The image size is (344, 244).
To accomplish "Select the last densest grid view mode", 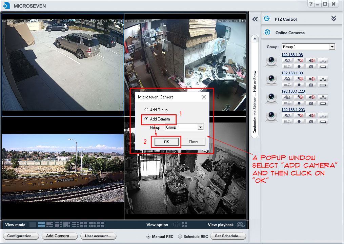I will (x=101, y=224).
